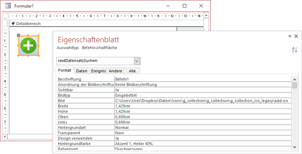This screenshot has width=302, height=154.
Task: Open the cmdDatensatzSuchen object dropdown
Action: pyautogui.click(x=137, y=61)
